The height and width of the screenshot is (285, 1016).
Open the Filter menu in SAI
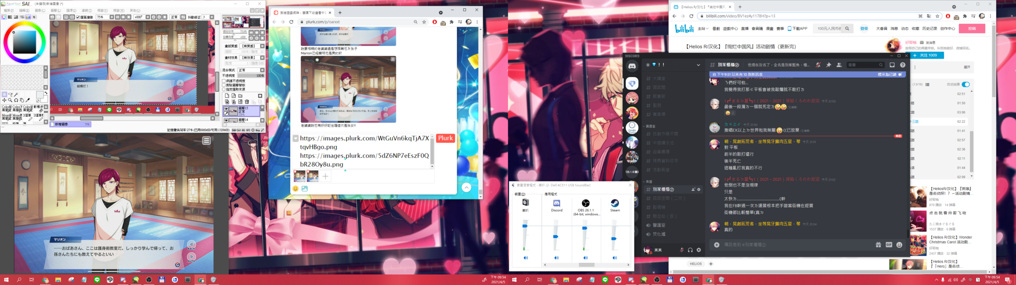point(86,10)
